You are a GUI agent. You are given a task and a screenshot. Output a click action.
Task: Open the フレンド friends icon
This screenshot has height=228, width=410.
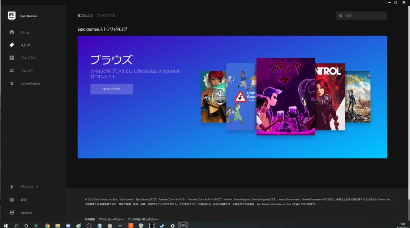coord(12,70)
